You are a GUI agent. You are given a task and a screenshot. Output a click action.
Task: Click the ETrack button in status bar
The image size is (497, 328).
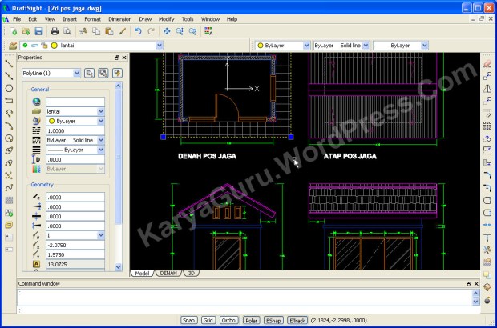[297, 319]
